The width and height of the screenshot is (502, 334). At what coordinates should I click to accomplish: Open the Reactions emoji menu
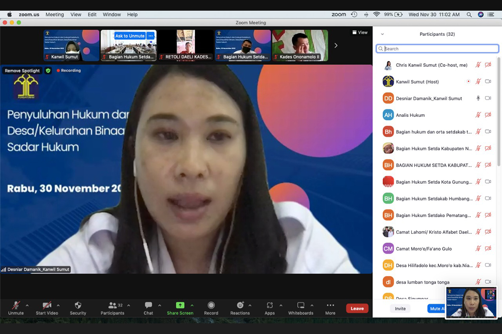click(240, 306)
